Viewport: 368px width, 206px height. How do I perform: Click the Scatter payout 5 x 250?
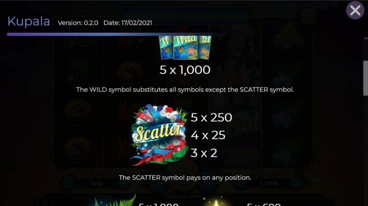pos(211,117)
